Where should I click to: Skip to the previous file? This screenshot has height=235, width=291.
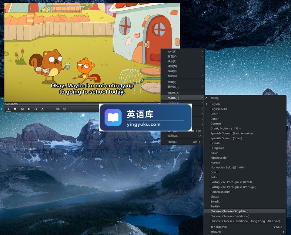(22, 109)
